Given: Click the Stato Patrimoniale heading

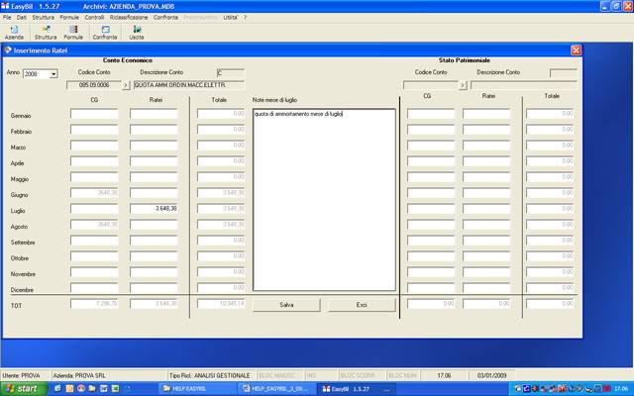Looking at the screenshot, I should click(x=465, y=60).
